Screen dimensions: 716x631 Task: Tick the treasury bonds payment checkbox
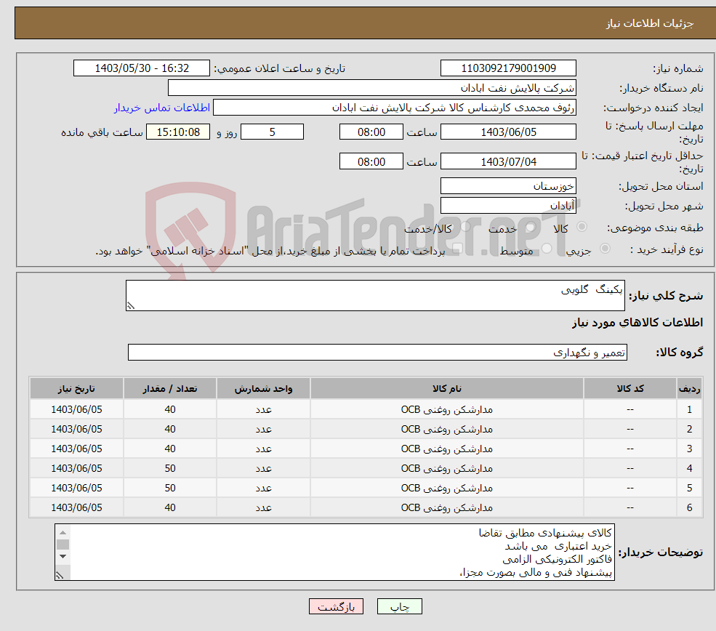(x=457, y=249)
